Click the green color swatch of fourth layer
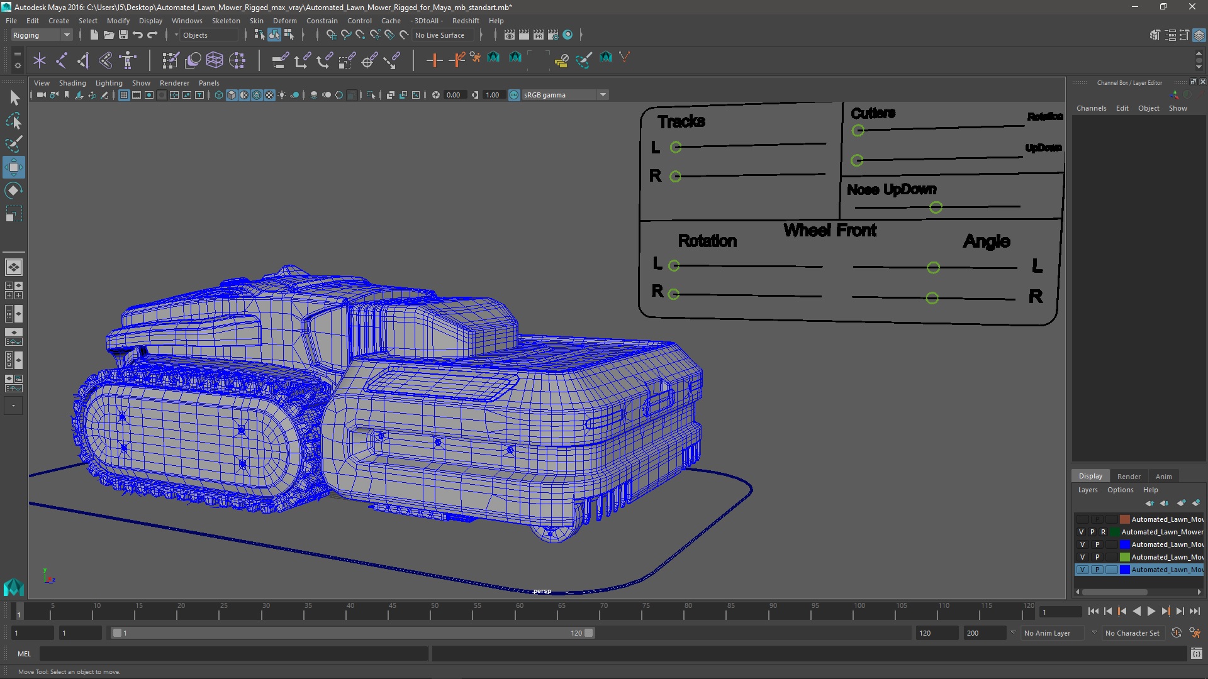The width and height of the screenshot is (1208, 679). [1124, 557]
